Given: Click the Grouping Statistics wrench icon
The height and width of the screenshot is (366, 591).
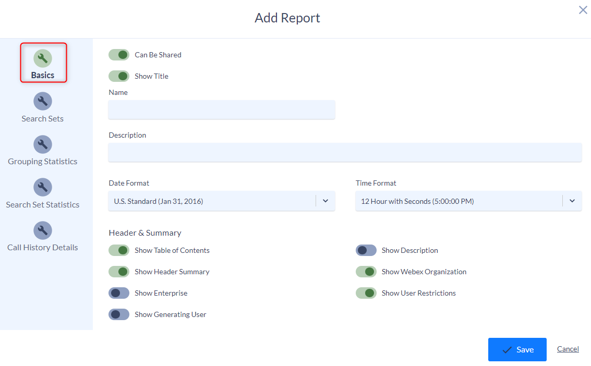Looking at the screenshot, I should click(x=42, y=144).
